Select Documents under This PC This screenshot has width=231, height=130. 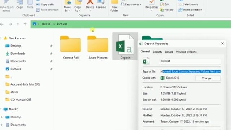18,125
